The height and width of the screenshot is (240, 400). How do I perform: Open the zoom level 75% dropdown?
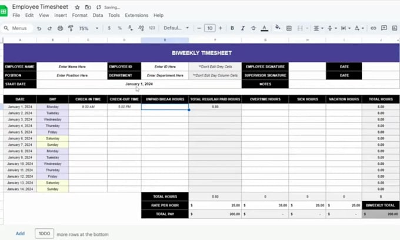click(x=88, y=28)
